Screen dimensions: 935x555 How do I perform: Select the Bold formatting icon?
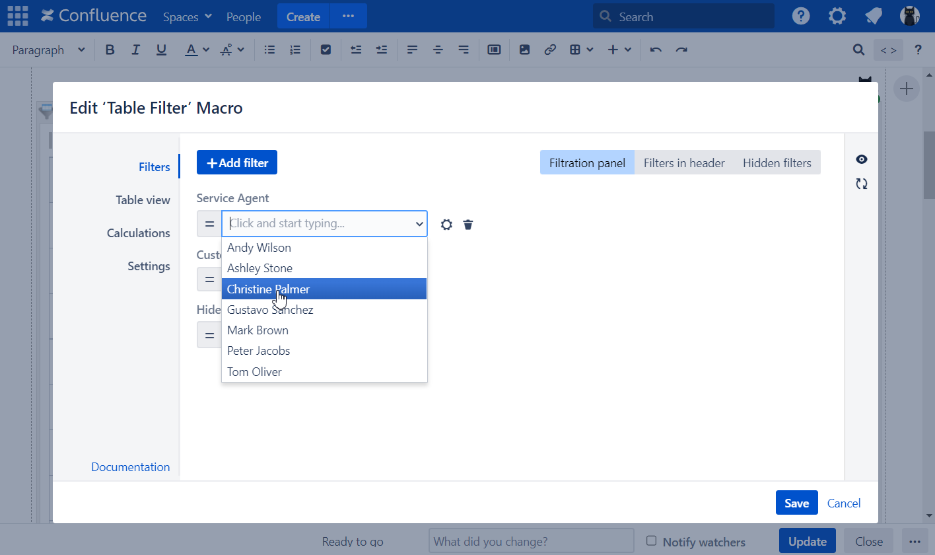(110, 50)
